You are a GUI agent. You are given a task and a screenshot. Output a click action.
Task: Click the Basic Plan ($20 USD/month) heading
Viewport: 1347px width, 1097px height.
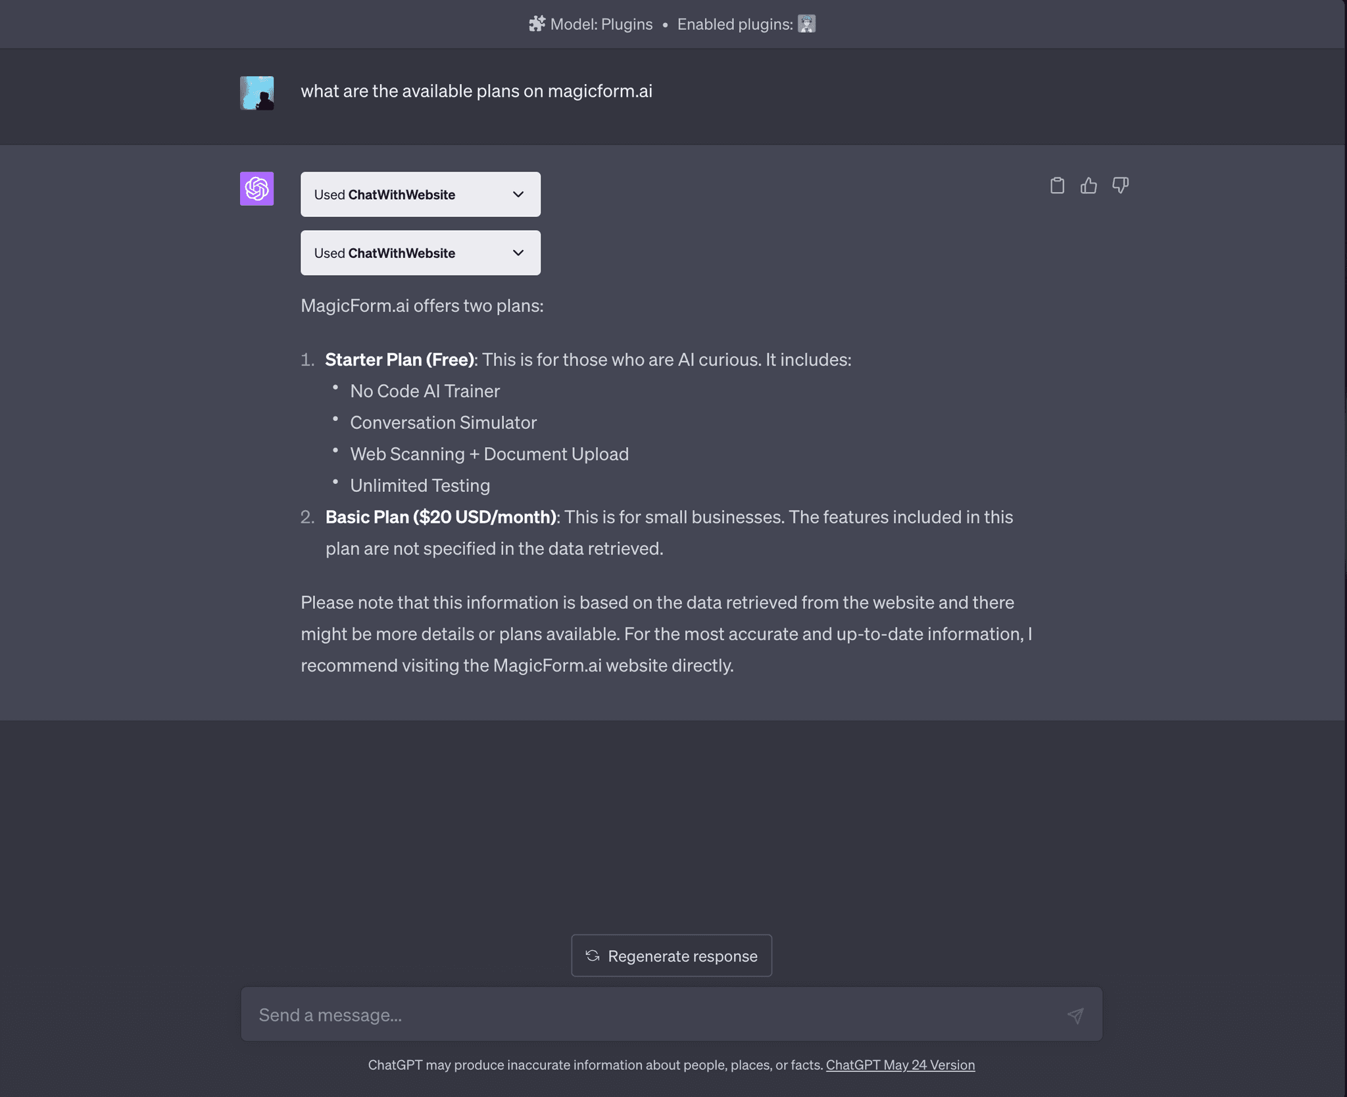[441, 518]
